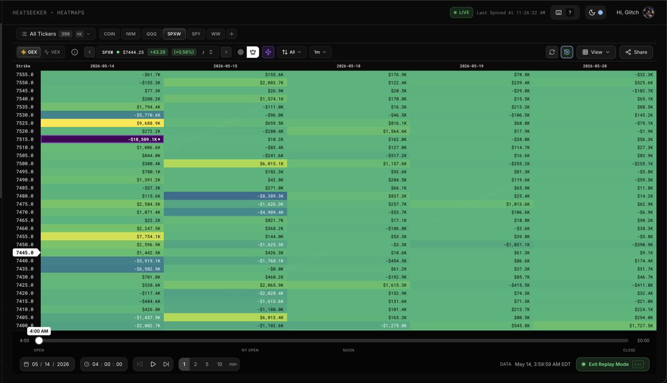Click the clock icon in time field
The image size is (667, 383).
(x=87, y=364)
